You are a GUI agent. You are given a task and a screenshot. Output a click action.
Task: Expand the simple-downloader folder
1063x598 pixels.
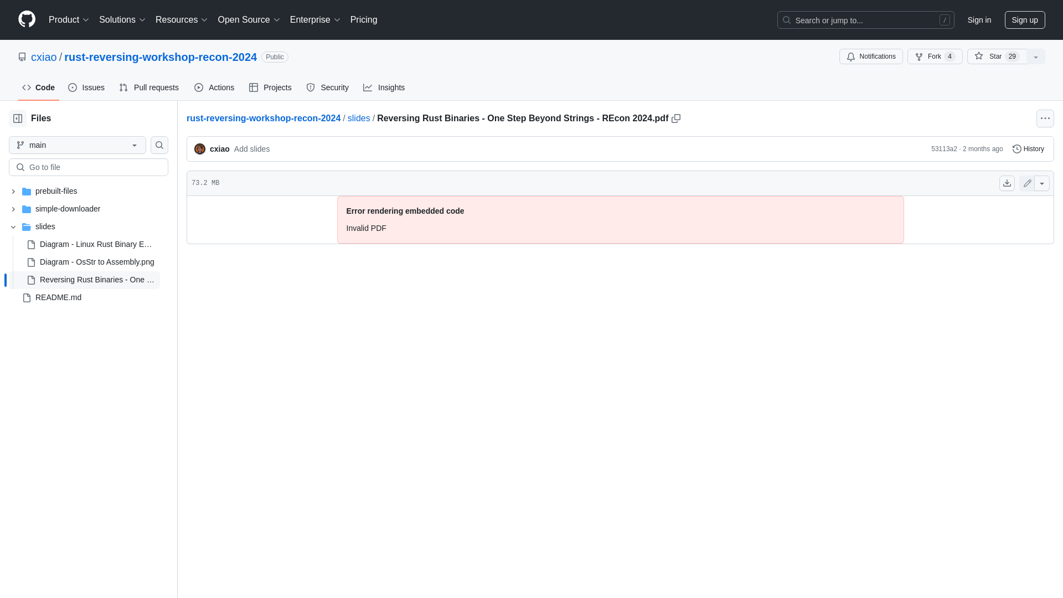pyautogui.click(x=13, y=209)
